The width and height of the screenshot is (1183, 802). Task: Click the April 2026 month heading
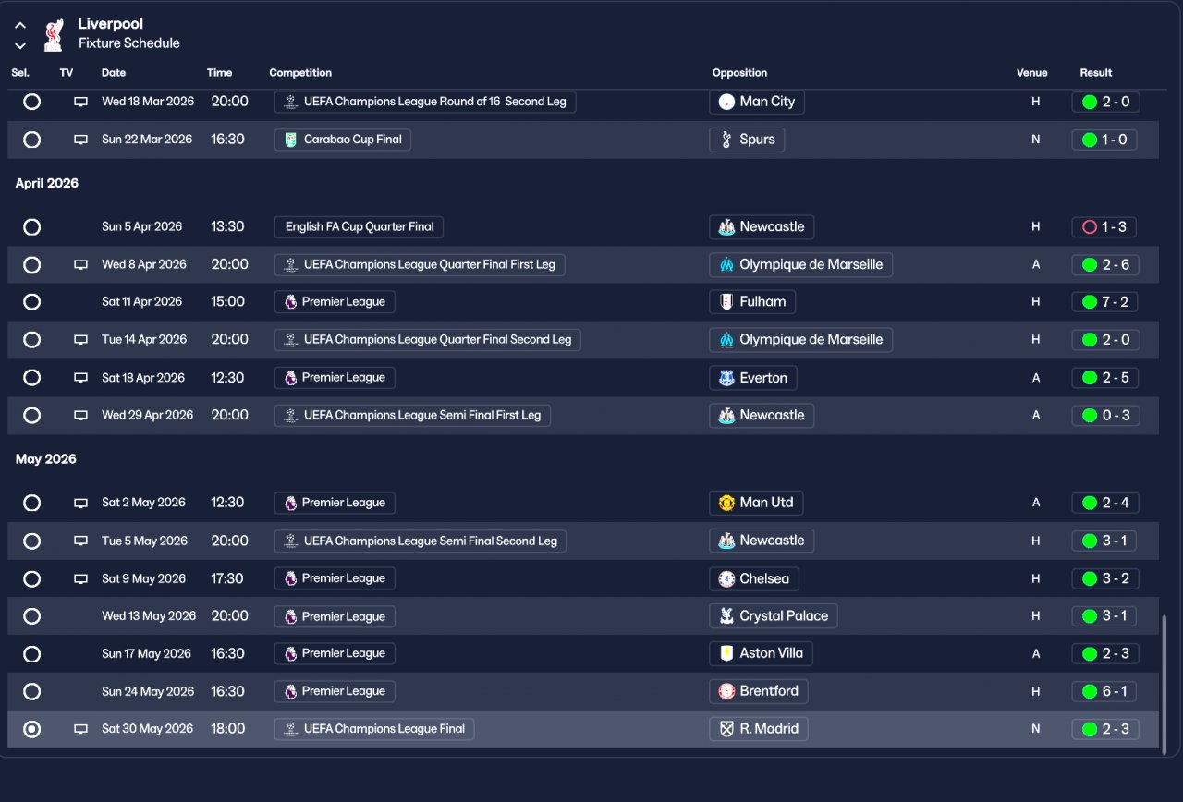47,183
